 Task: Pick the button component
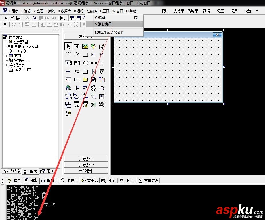coord(85,55)
